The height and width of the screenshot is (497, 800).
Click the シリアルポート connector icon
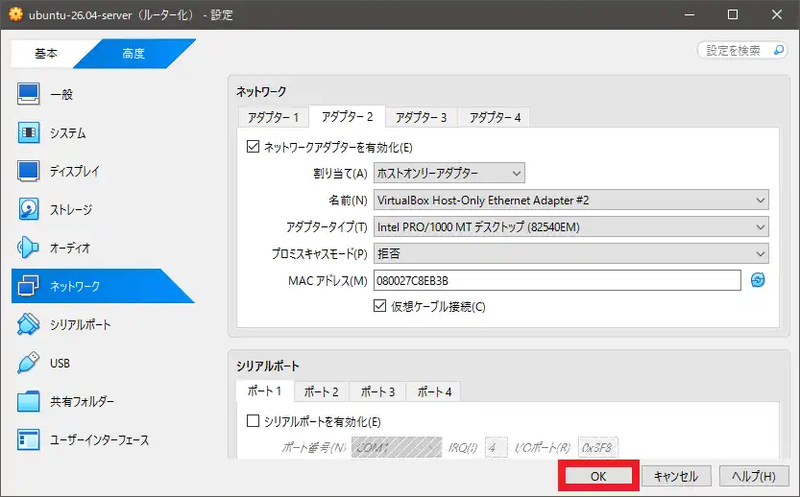pyautogui.click(x=28, y=324)
